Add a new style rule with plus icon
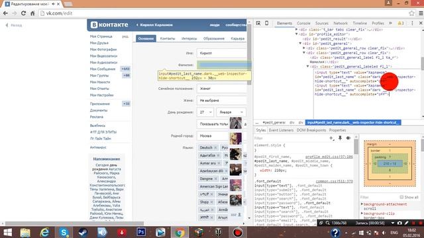The image size is (424, 238). pyautogui.click(x=331, y=138)
